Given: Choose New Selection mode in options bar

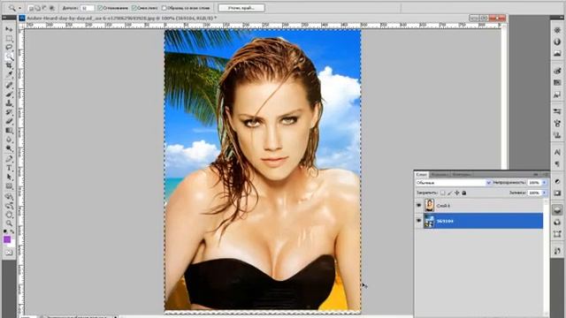Looking at the screenshot, I should pyautogui.click(x=31, y=8).
